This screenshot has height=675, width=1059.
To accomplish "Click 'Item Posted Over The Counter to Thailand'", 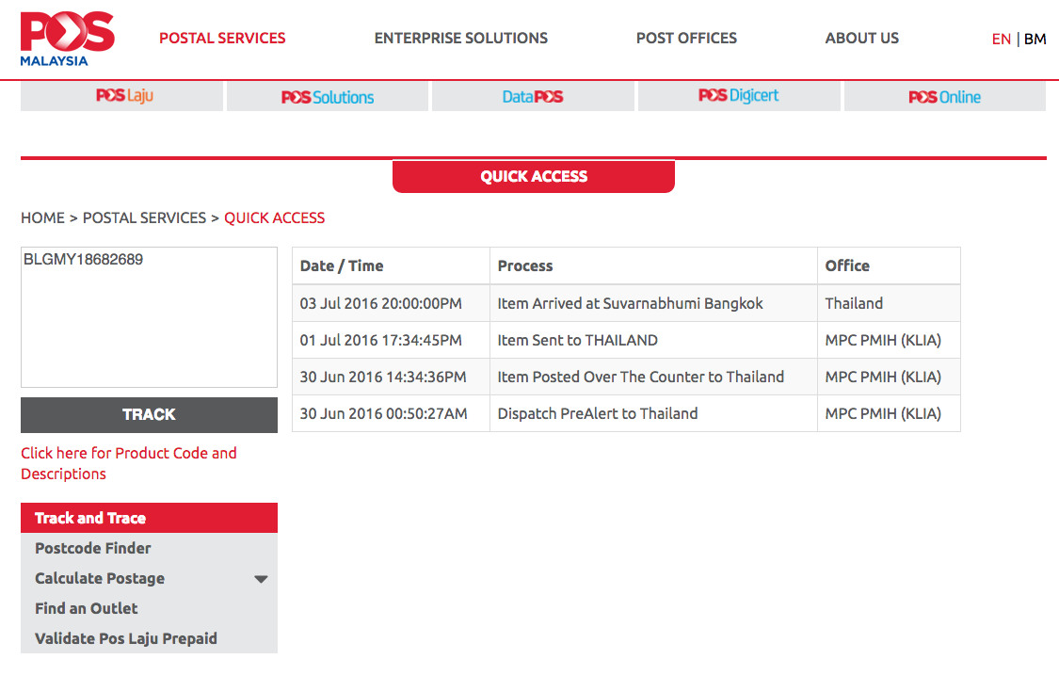I will click(x=654, y=377).
